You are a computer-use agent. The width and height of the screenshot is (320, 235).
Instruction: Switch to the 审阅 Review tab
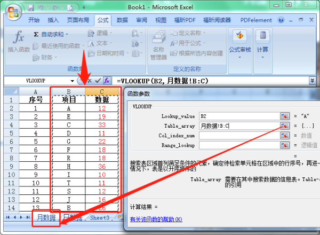point(141,20)
